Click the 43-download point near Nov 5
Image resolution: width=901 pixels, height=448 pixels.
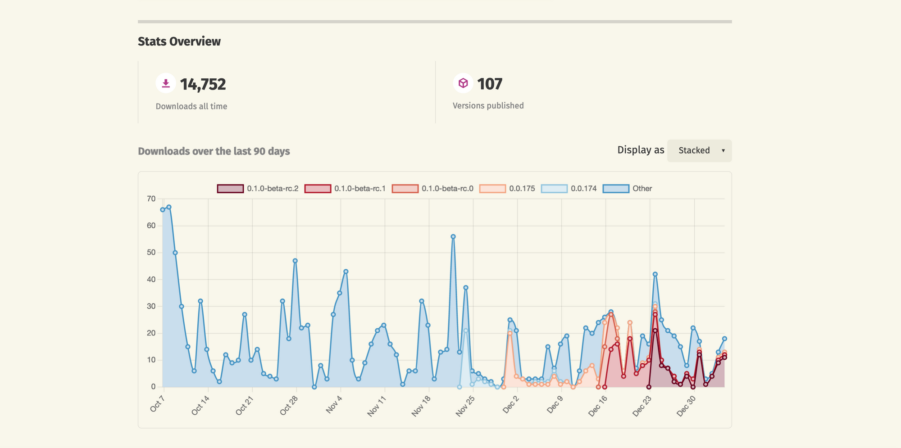346,272
